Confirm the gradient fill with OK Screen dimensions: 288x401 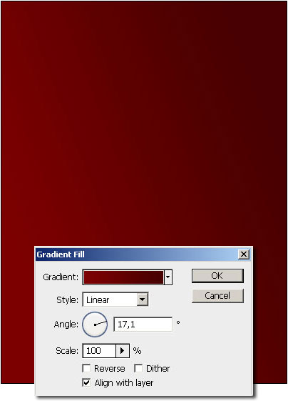pos(217,276)
